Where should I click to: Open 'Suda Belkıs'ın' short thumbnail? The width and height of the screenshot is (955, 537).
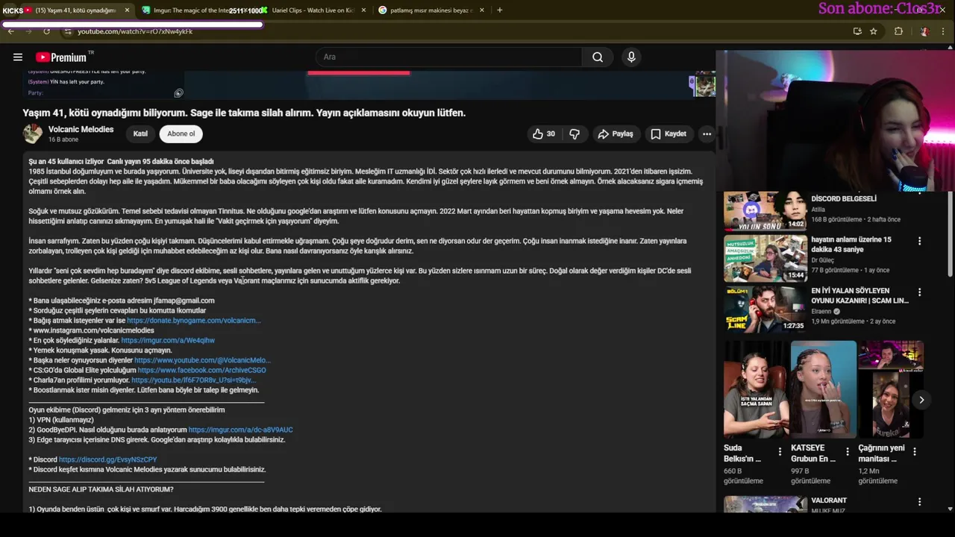point(756,389)
